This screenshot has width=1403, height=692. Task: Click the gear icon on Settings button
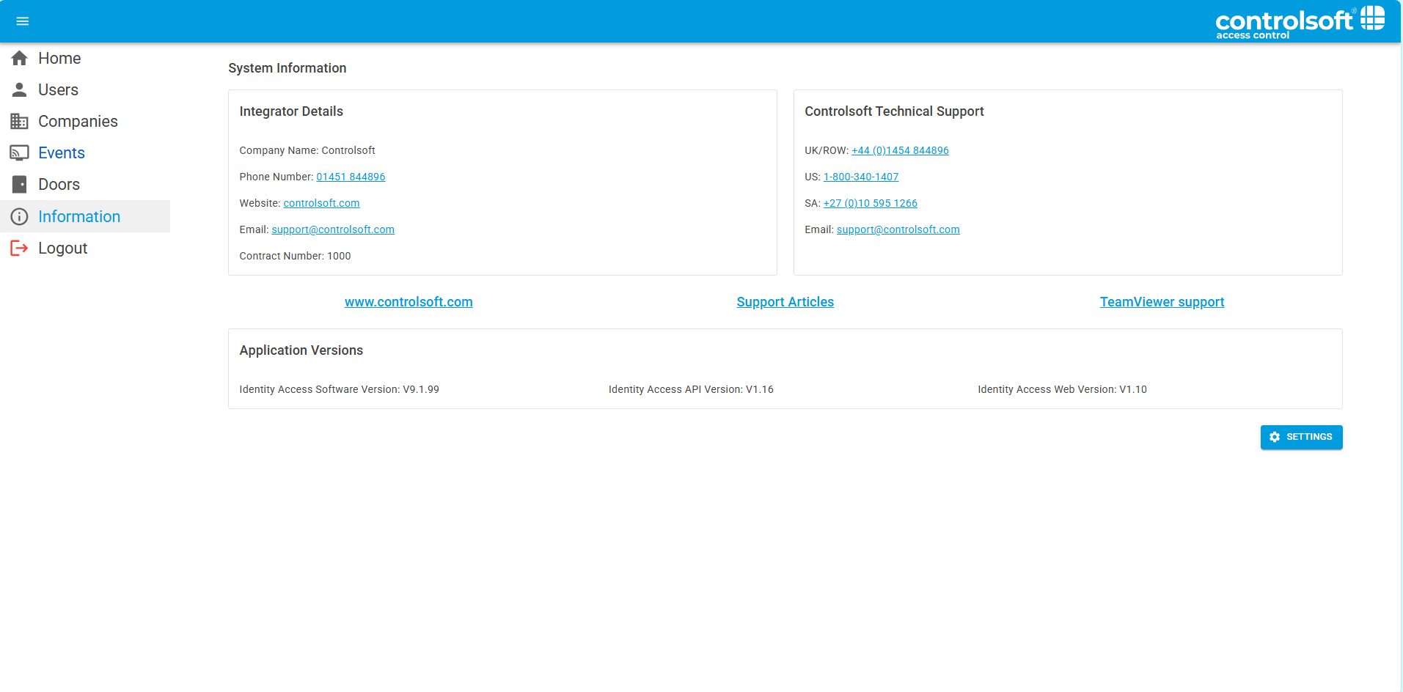[x=1275, y=437]
